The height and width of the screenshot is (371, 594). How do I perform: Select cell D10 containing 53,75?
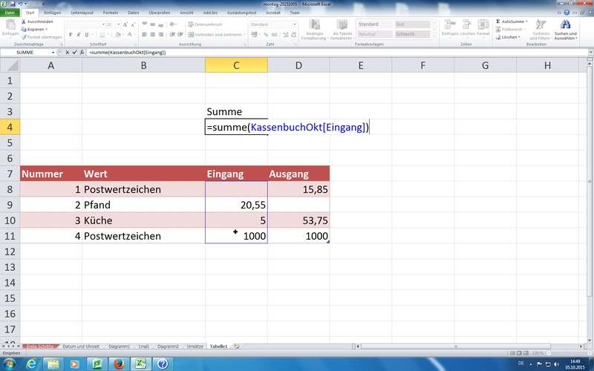tap(298, 220)
